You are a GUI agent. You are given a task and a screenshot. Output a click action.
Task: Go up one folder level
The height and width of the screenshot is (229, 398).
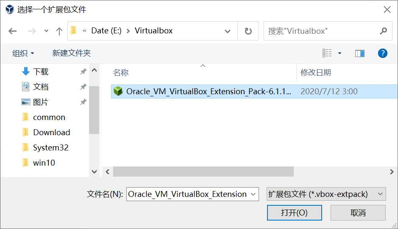(59, 31)
